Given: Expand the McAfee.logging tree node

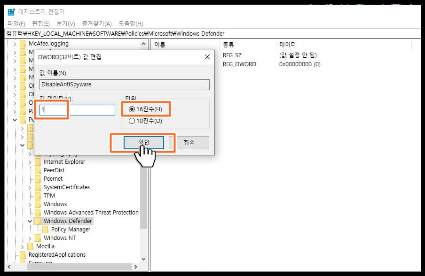Looking at the screenshot, I should [15, 44].
